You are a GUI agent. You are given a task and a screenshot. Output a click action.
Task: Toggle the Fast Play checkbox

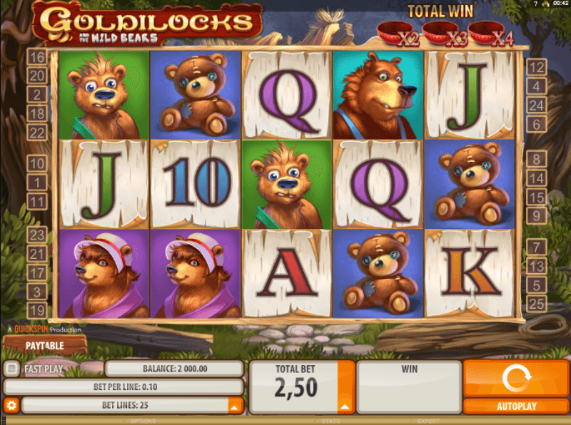tap(11, 369)
